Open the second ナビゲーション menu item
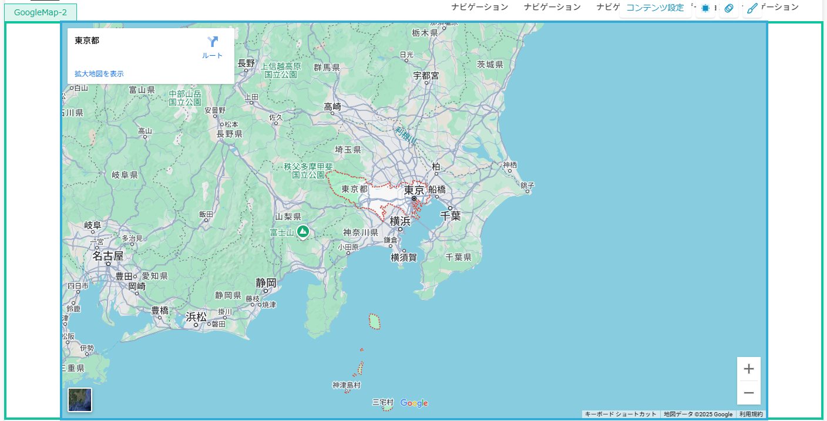The width and height of the screenshot is (827, 421). click(552, 7)
